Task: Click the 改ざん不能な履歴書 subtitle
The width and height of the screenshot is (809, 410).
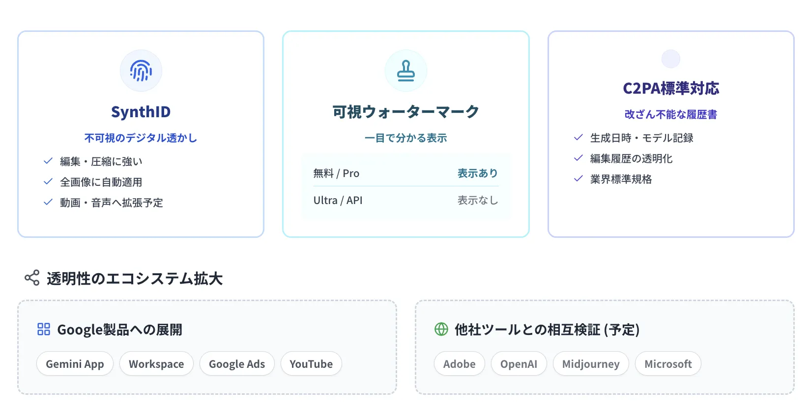Action: tap(671, 114)
